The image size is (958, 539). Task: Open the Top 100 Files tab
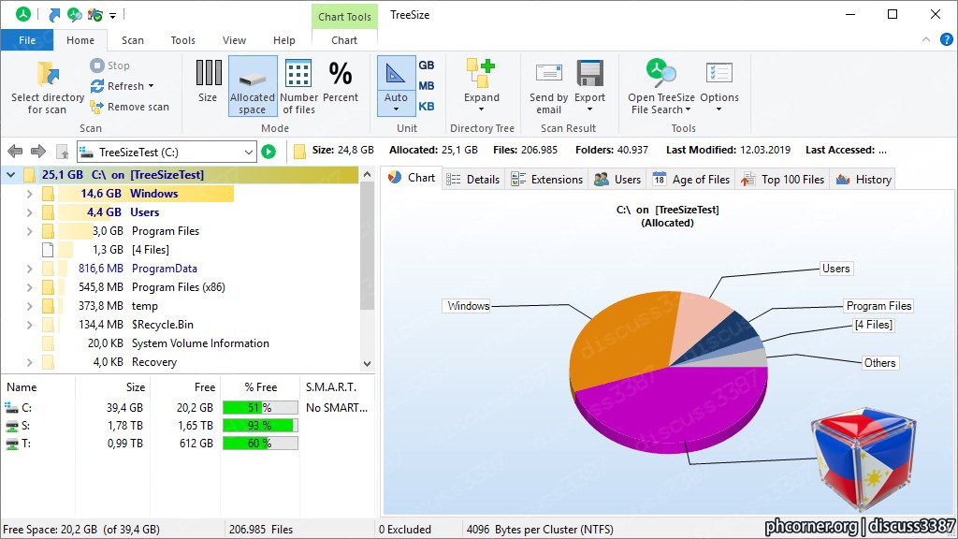(783, 179)
